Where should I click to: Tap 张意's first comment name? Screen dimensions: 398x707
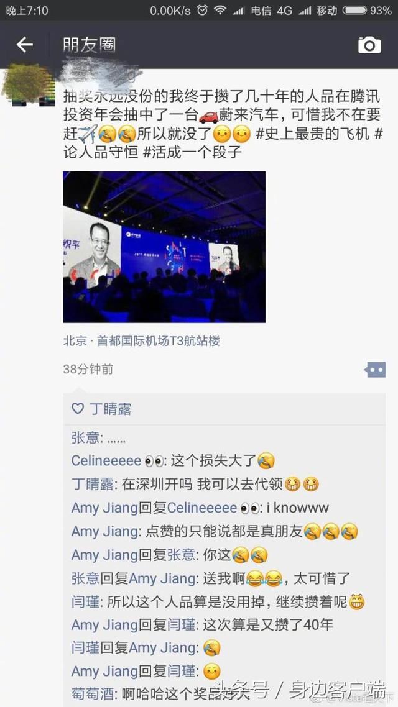pyautogui.click(x=85, y=437)
